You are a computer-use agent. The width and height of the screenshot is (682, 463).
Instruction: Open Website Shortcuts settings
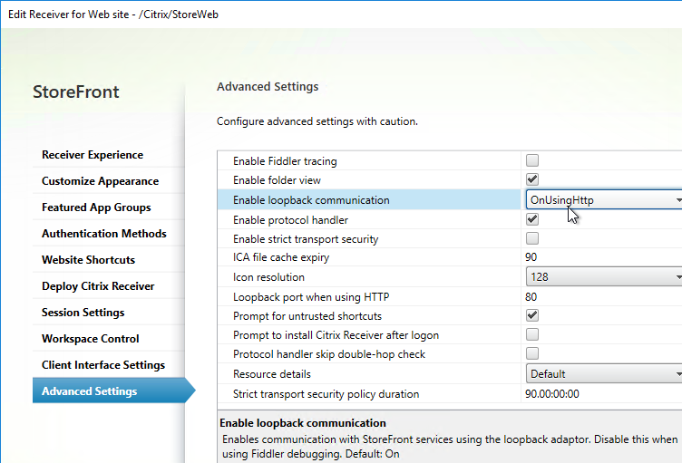tap(88, 259)
